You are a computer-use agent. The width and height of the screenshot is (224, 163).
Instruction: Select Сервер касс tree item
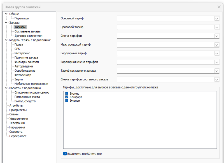coord(18,136)
